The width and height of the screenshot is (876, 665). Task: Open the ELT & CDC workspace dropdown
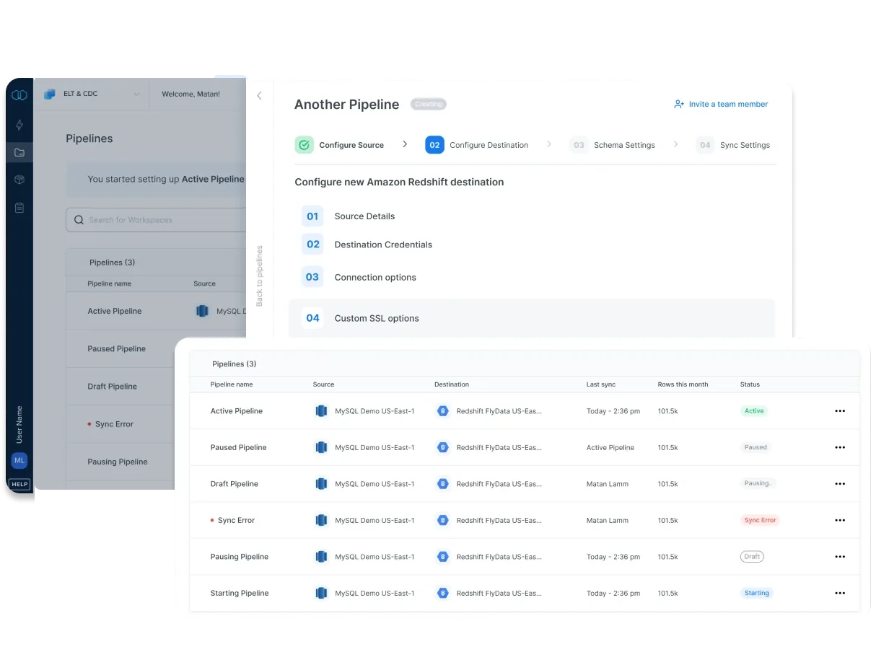(92, 94)
